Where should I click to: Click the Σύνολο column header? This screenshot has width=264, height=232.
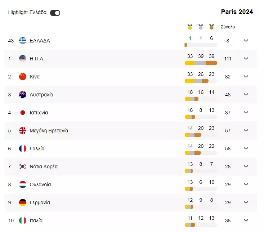click(x=228, y=27)
